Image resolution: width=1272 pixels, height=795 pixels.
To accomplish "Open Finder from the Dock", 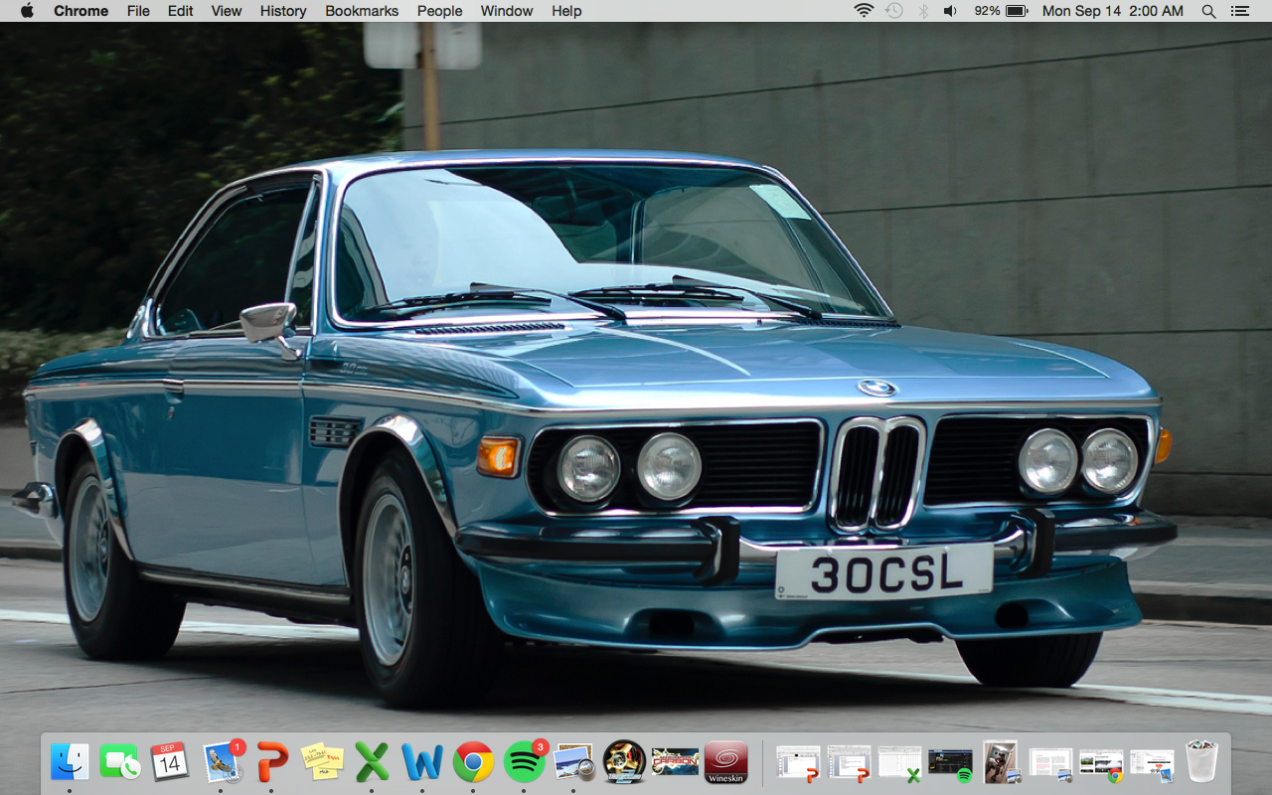I will pos(70,762).
